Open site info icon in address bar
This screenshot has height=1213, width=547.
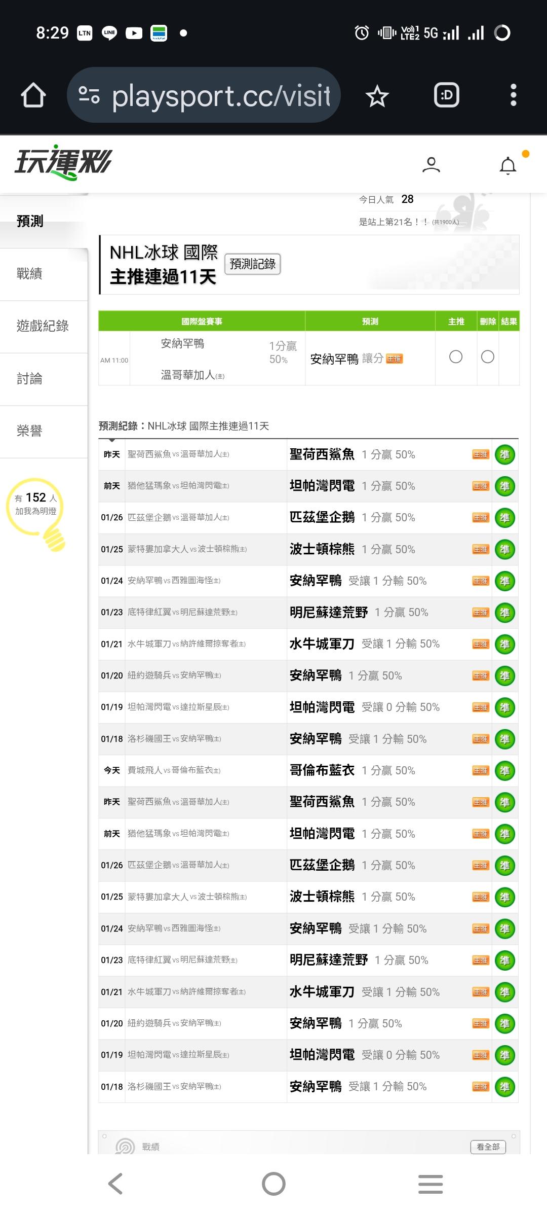89,95
